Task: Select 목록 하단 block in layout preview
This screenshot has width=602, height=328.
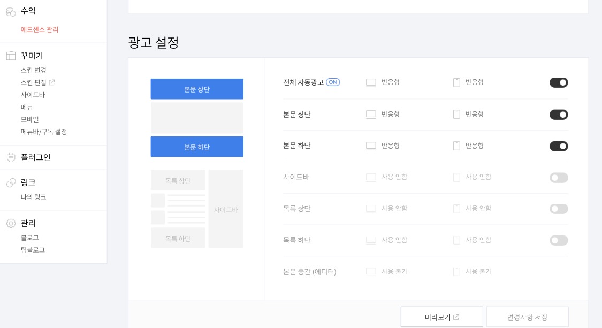Action: (178, 238)
